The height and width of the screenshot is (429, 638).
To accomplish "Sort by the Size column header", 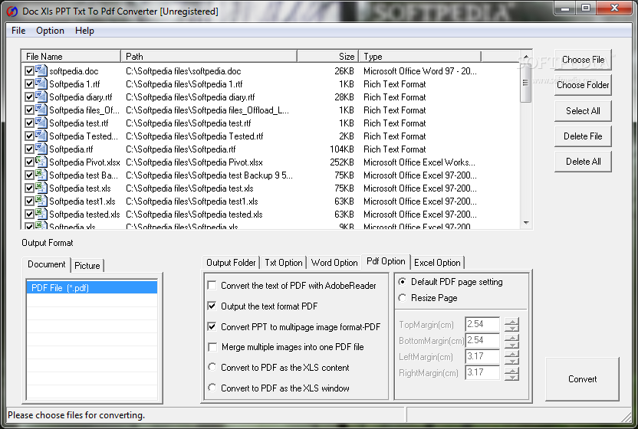I will coord(328,56).
